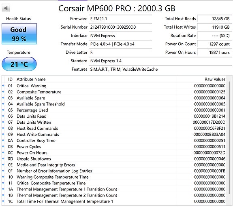Screen dimensions: 233x207
Task: Select Thermal Management Temperature 2 Transition Count row
Action: pyautogui.click(x=114, y=195)
